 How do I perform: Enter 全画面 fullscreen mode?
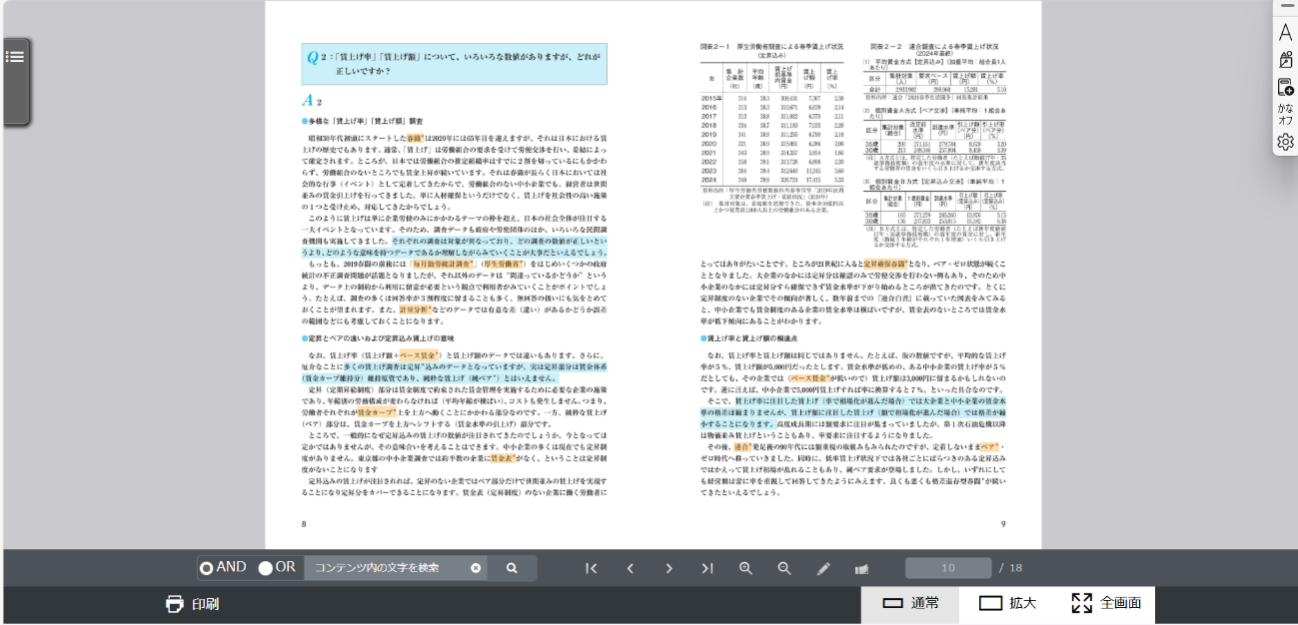coord(1105,604)
